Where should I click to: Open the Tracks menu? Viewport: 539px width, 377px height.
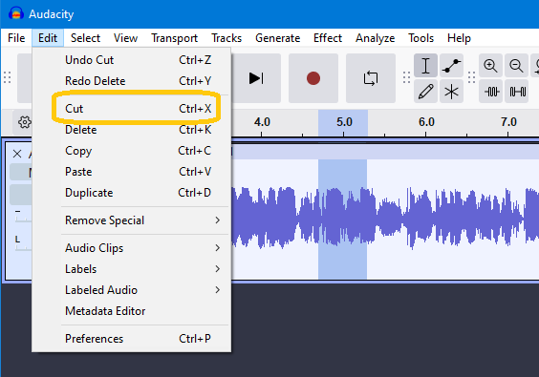point(226,38)
